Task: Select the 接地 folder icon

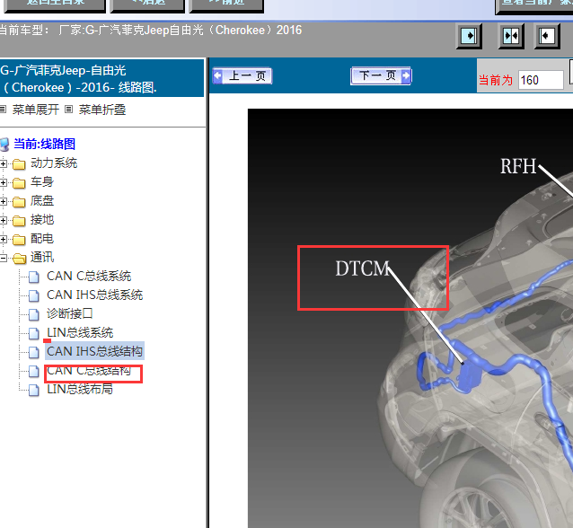Action: pyautogui.click(x=19, y=221)
